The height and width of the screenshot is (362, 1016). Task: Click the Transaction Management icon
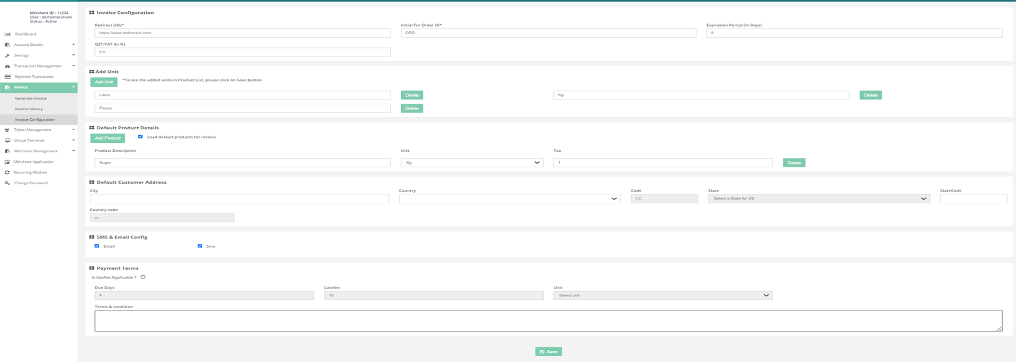coord(7,66)
